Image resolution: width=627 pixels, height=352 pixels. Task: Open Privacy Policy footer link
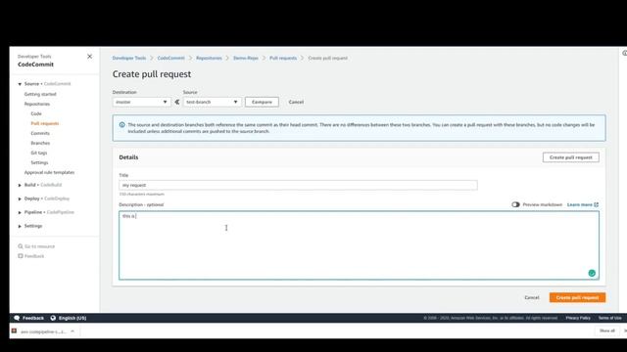coord(578,318)
